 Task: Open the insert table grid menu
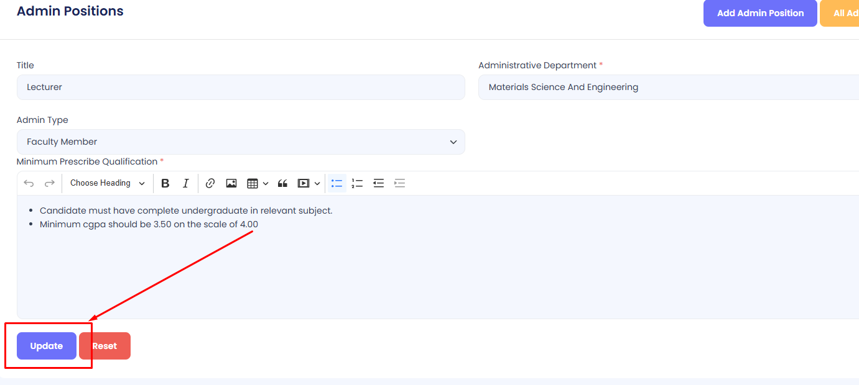pyautogui.click(x=257, y=183)
